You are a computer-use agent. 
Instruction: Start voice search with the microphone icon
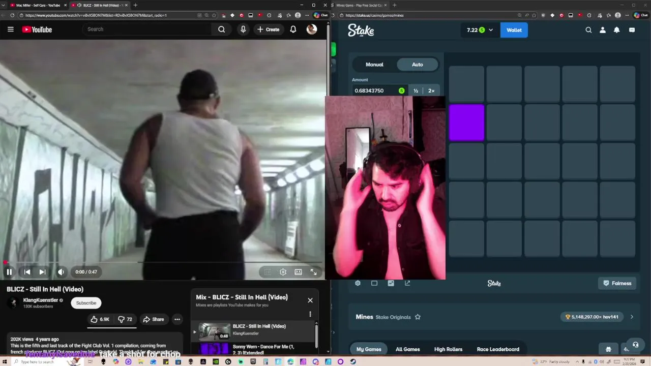point(243,29)
